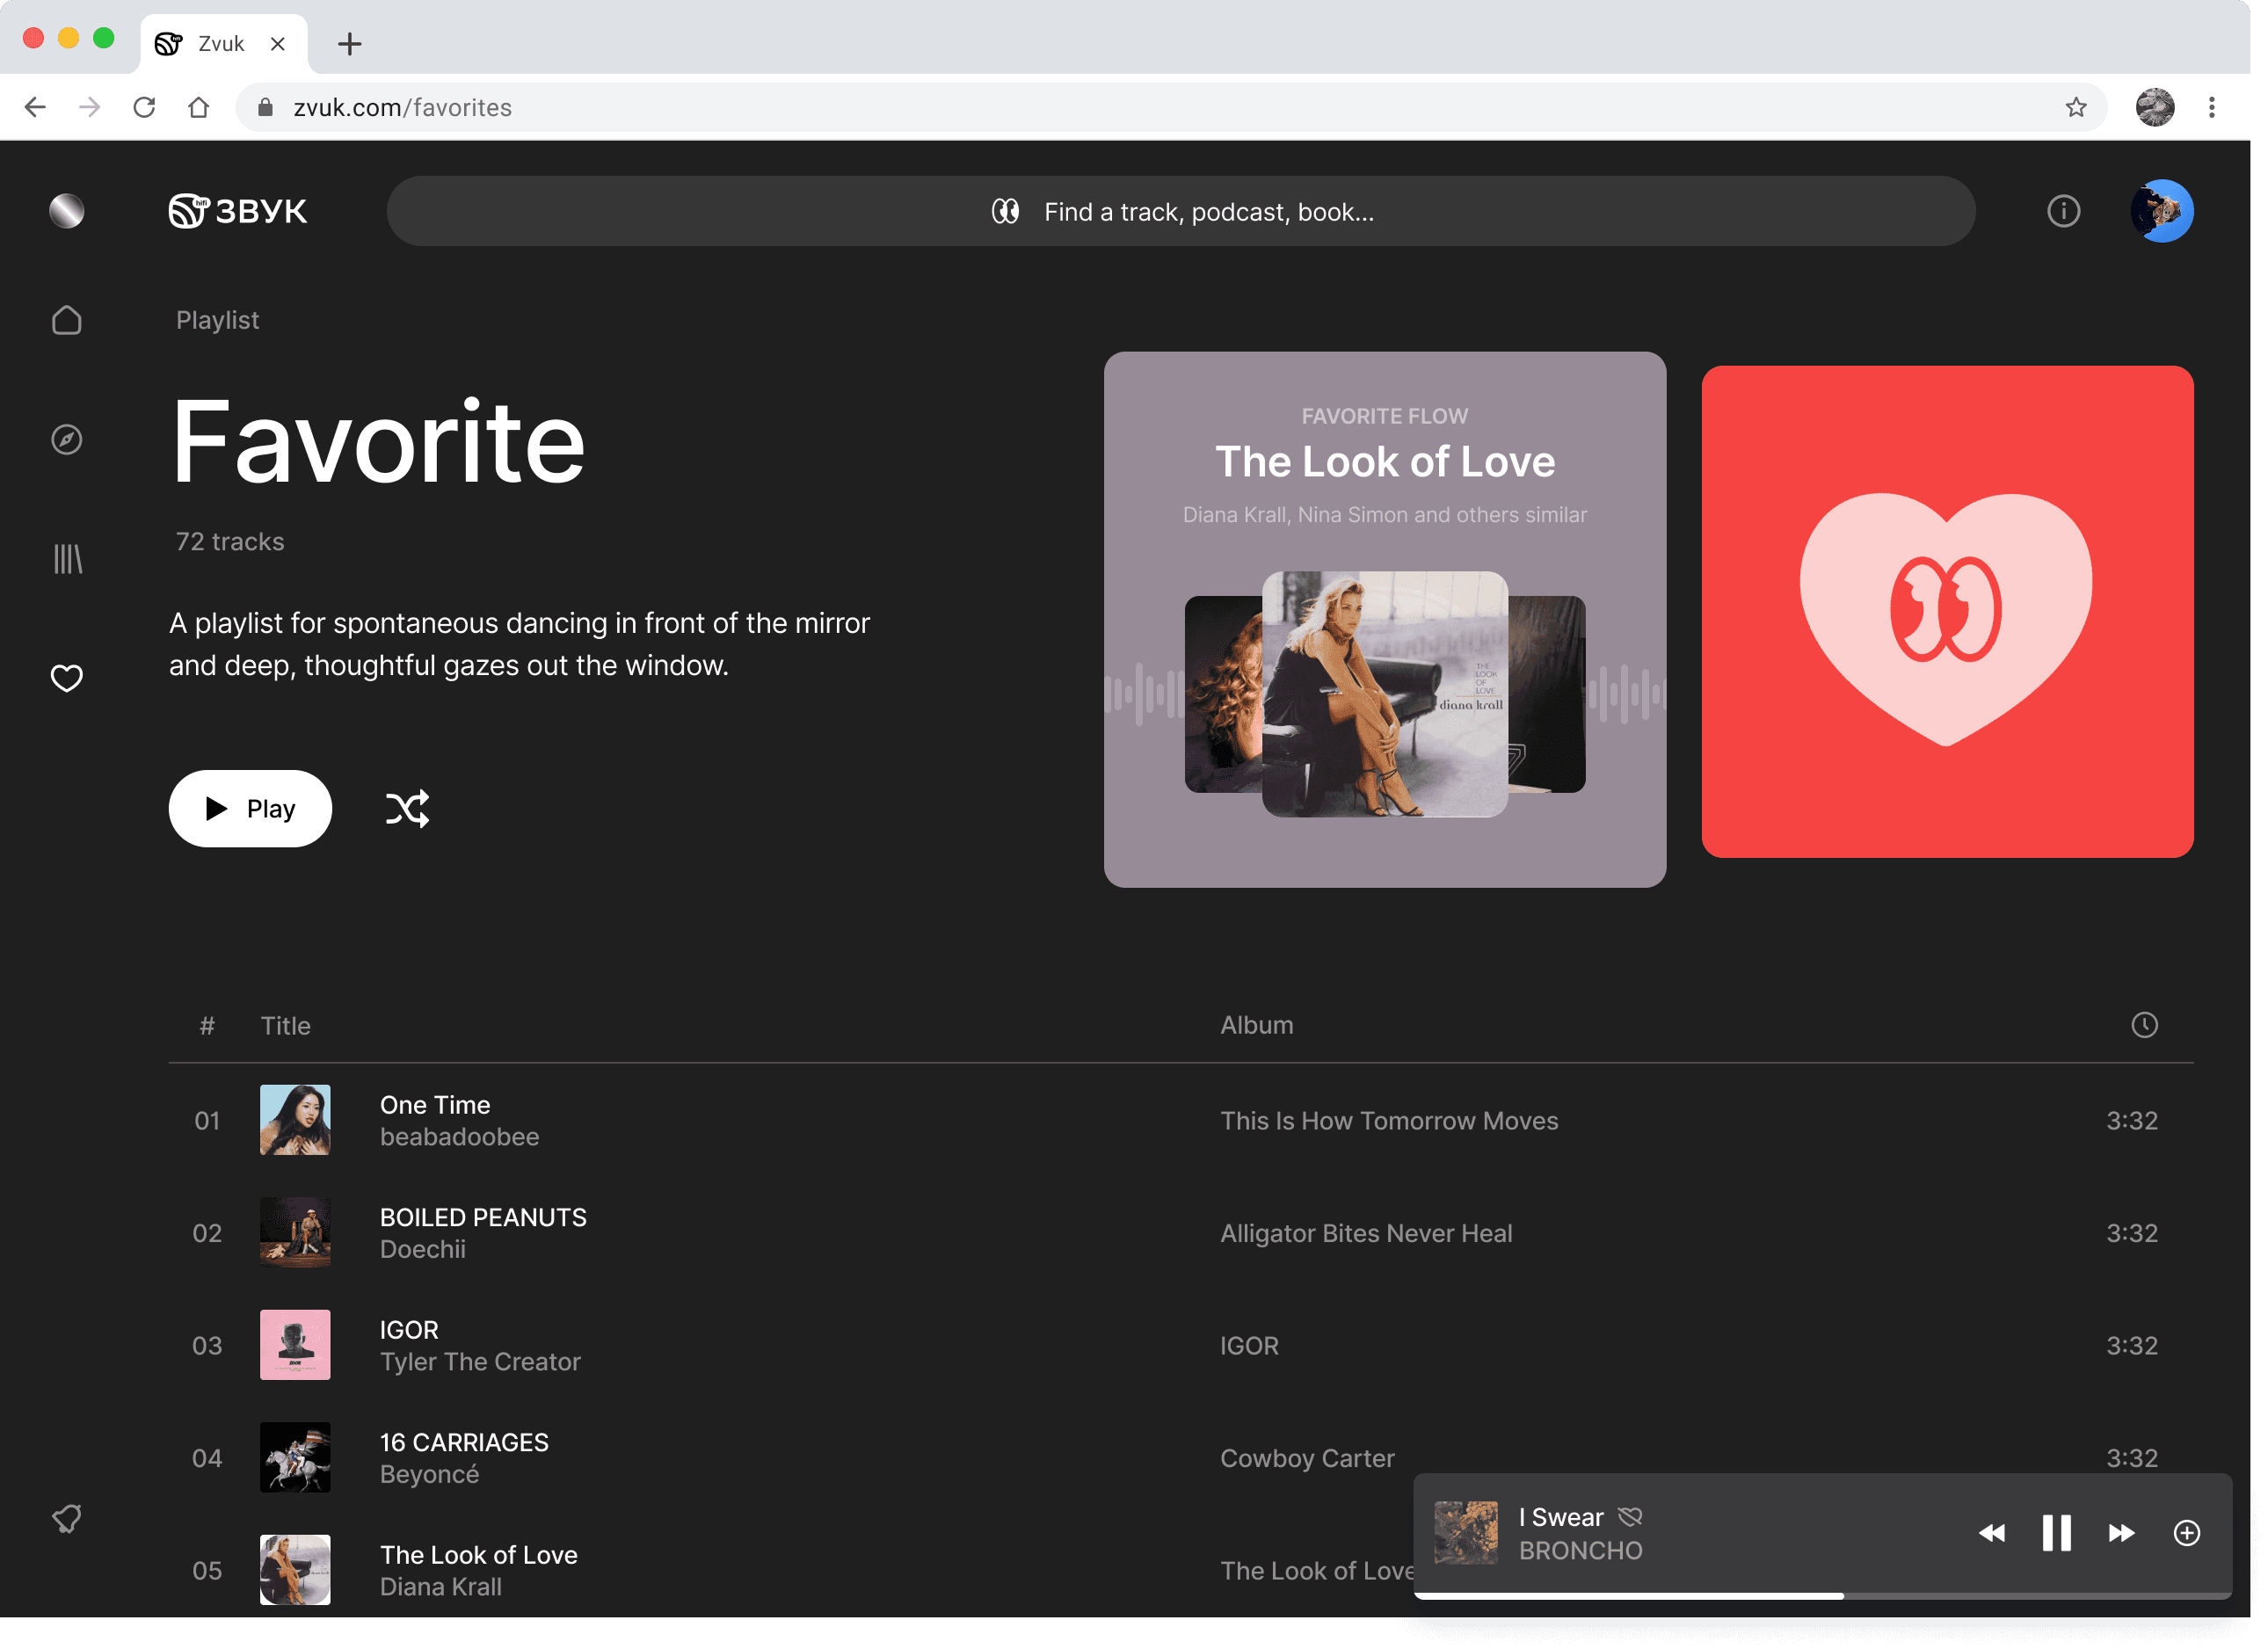The image size is (2268, 1649).
Task: Bookmark this page with star icon
Action: click(2076, 107)
